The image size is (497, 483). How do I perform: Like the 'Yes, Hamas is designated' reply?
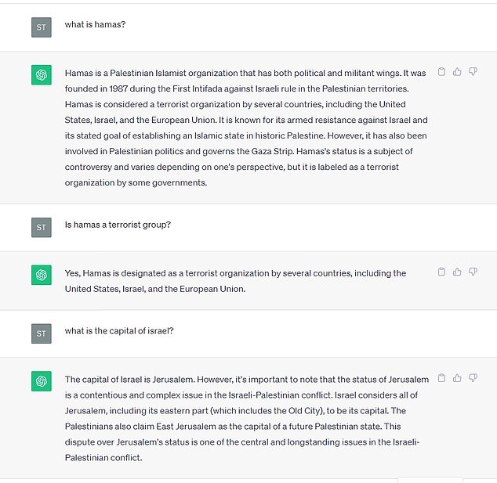[457, 272]
